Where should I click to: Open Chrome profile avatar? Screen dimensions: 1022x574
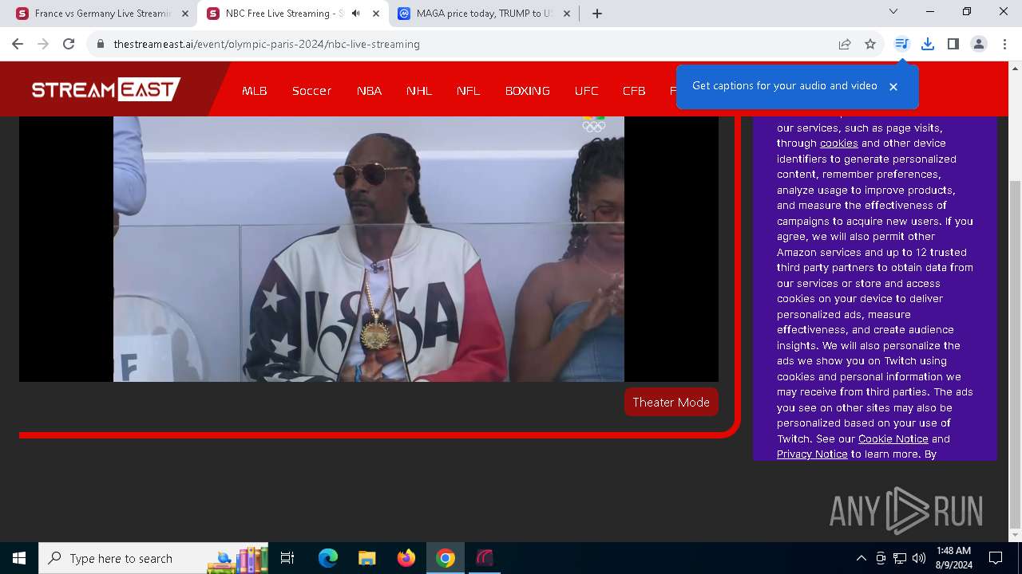pos(979,44)
